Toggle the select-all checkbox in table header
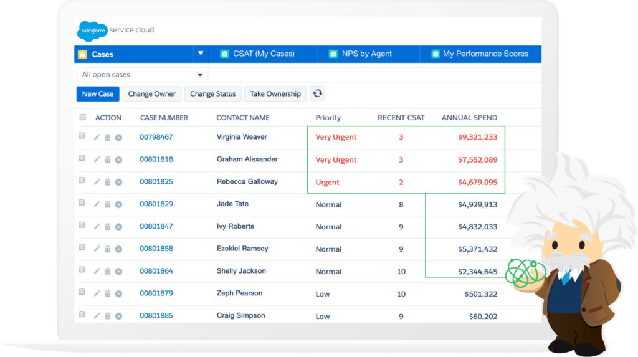Viewport: 638px width, 357px height. [x=83, y=117]
